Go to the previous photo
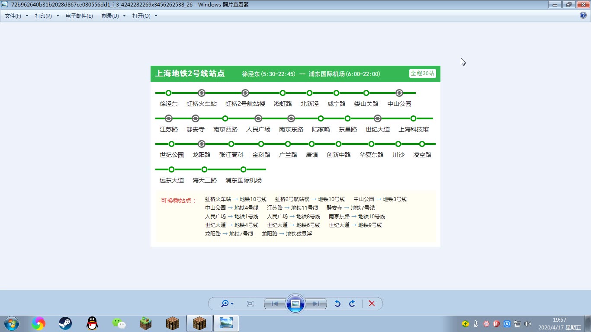This screenshot has height=332, width=591. pyautogui.click(x=275, y=304)
